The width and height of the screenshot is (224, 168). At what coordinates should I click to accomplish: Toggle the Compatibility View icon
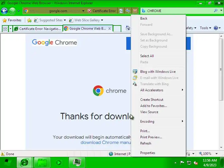[121, 11]
